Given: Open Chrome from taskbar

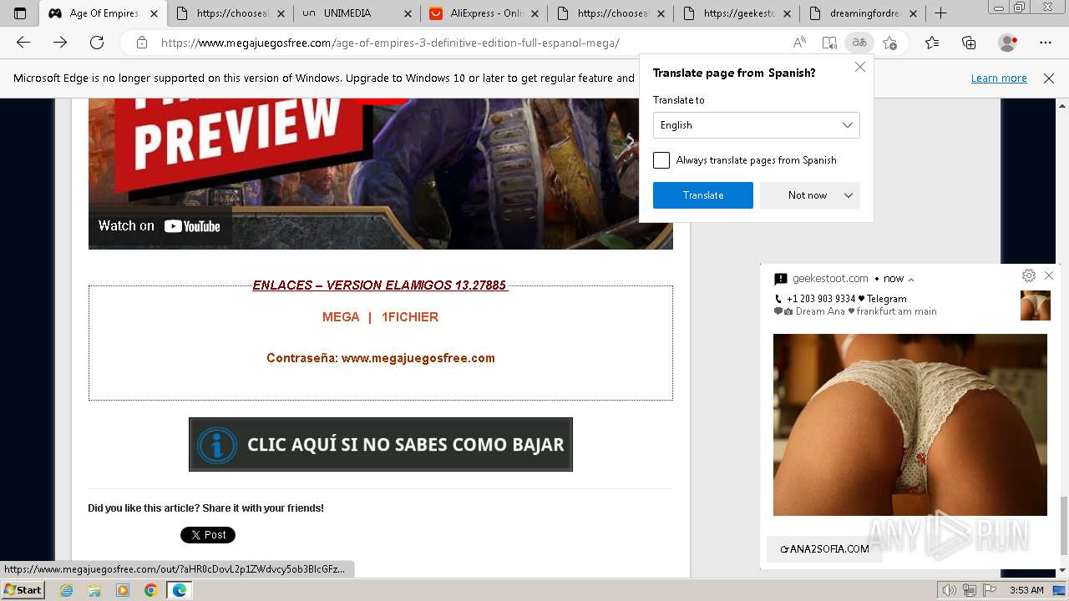Looking at the screenshot, I should pyautogui.click(x=150, y=590).
